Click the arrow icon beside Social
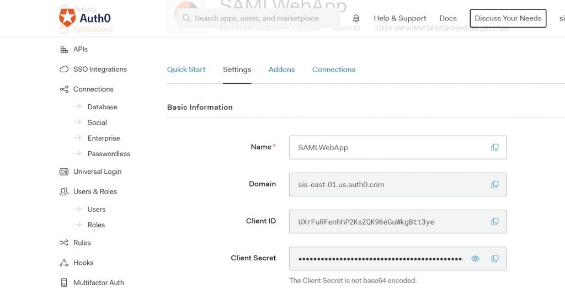 (77, 122)
